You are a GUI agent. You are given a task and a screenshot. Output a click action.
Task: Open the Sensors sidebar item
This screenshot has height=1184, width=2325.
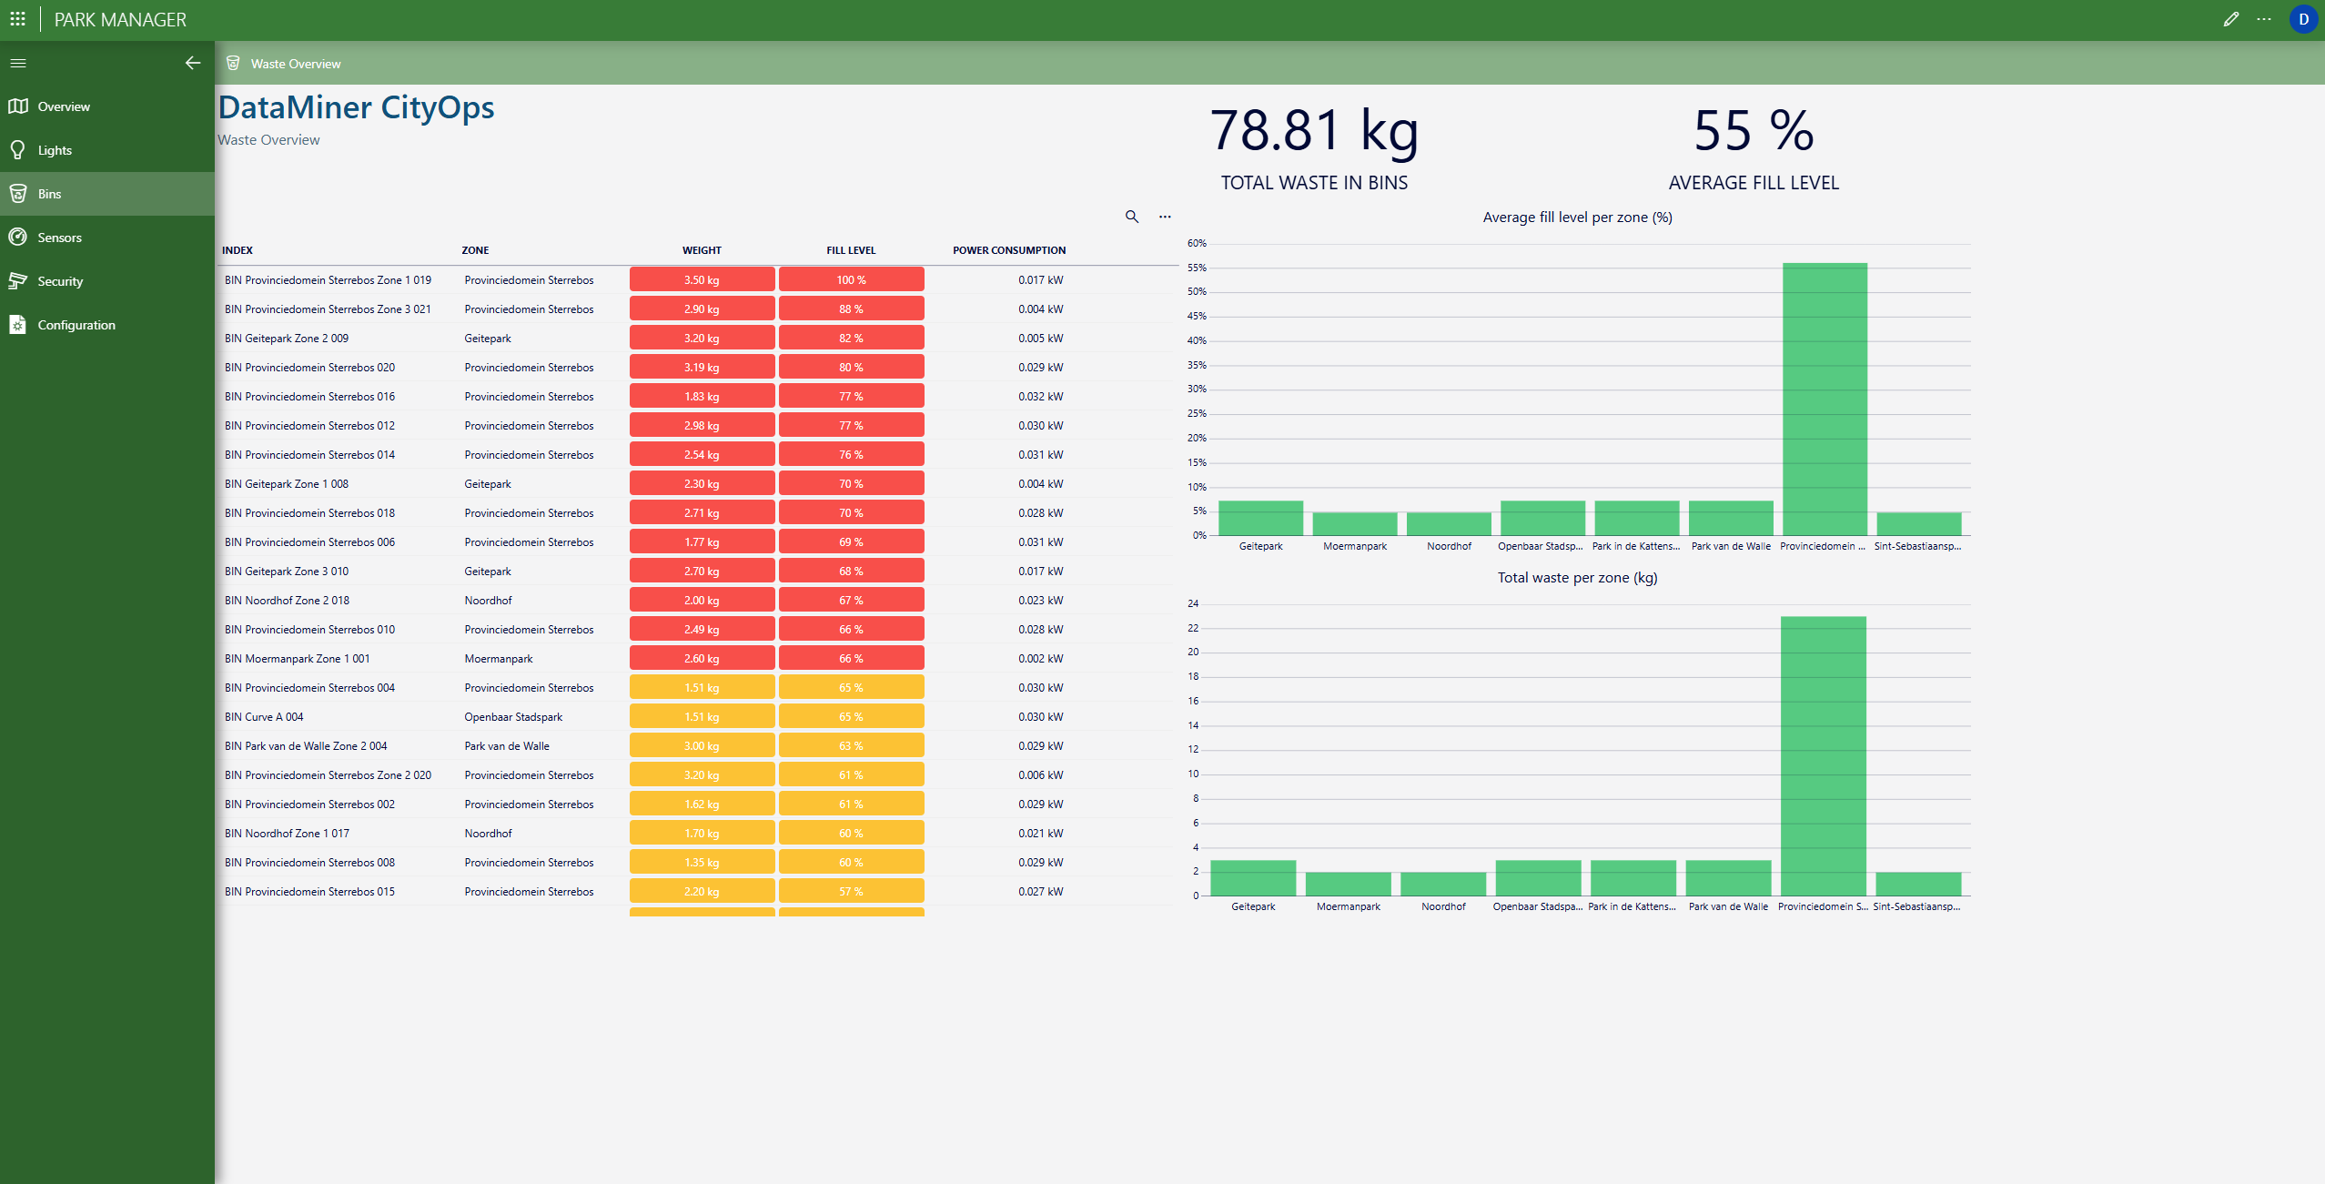[x=59, y=238]
